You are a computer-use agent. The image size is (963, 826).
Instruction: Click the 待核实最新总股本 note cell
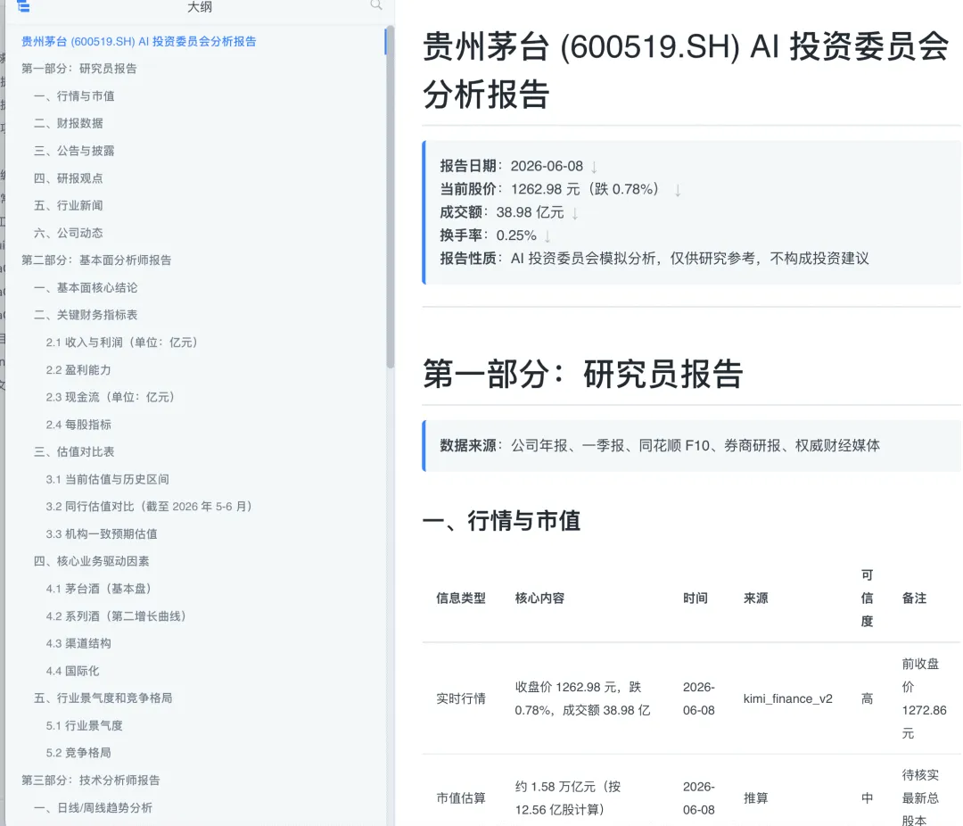point(920,797)
